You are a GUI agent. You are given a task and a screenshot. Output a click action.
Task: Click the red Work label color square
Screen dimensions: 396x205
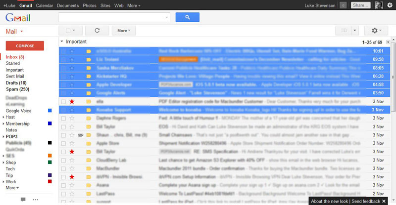tap(50, 181)
